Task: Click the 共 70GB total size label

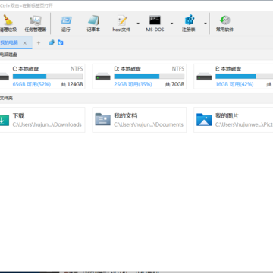Action: tap(174, 84)
